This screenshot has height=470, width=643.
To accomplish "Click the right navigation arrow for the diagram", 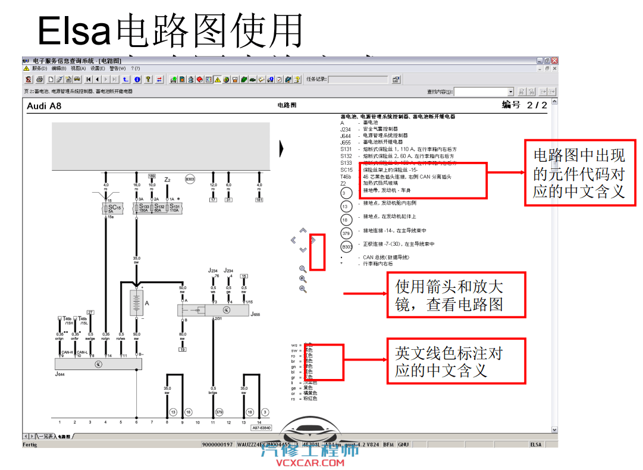I will pyautogui.click(x=313, y=240).
